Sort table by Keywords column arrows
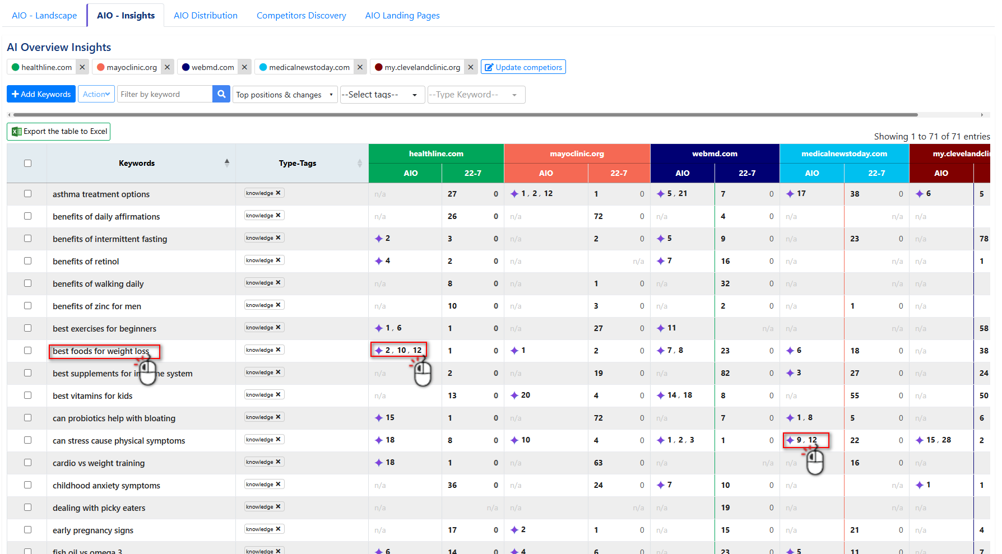The height and width of the screenshot is (554, 1002). (x=227, y=163)
